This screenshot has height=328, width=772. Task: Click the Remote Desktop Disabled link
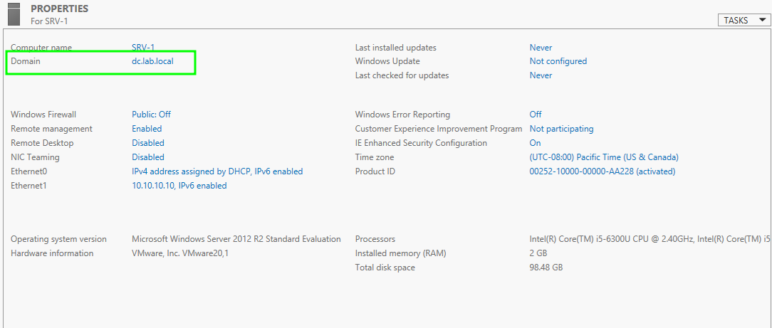coord(147,143)
